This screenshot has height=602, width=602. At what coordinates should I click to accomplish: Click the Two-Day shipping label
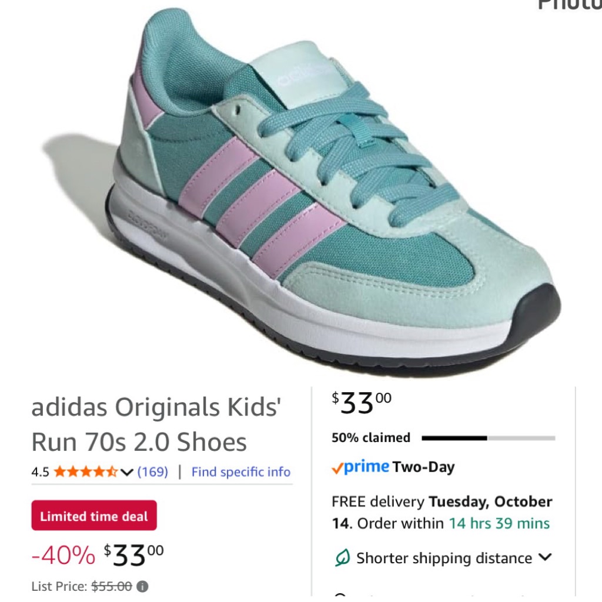tap(424, 467)
